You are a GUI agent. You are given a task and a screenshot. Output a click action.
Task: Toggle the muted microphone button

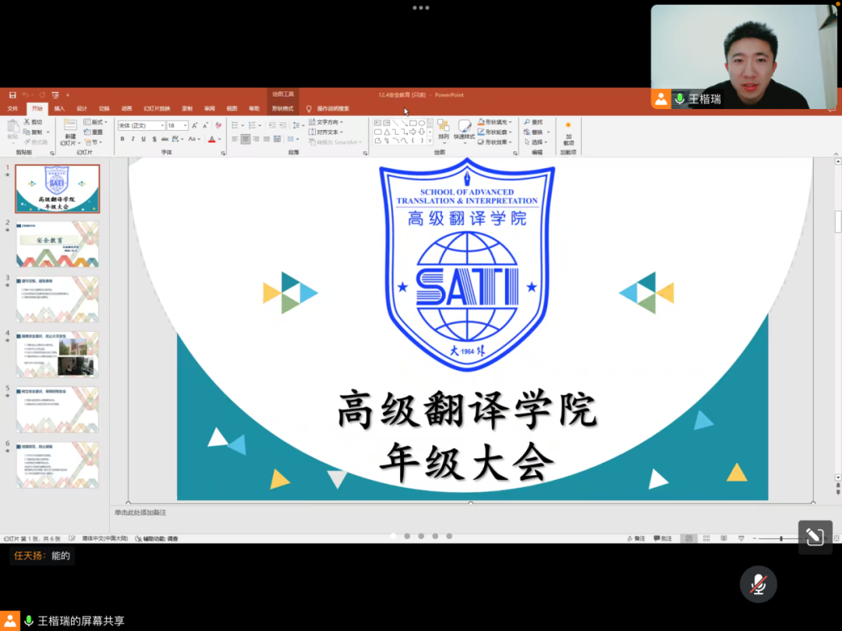click(758, 584)
